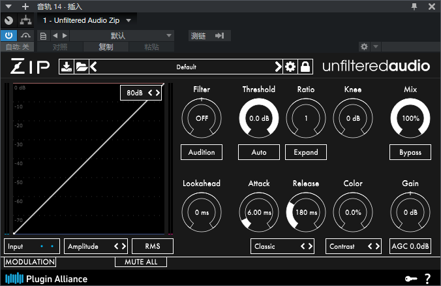Image resolution: width=441 pixels, height=286 pixels.
Task: Select previous Contrast color mode
Action: click(370, 246)
